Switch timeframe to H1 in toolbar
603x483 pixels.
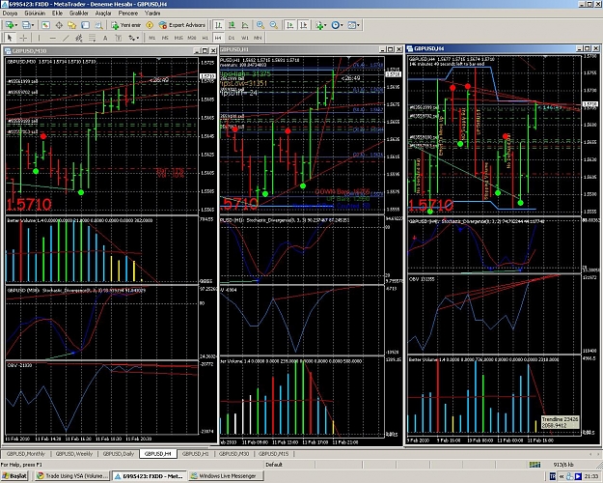[205, 38]
